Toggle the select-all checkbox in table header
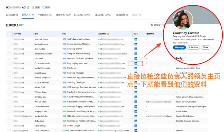The image size is (224, 132). 9,34
